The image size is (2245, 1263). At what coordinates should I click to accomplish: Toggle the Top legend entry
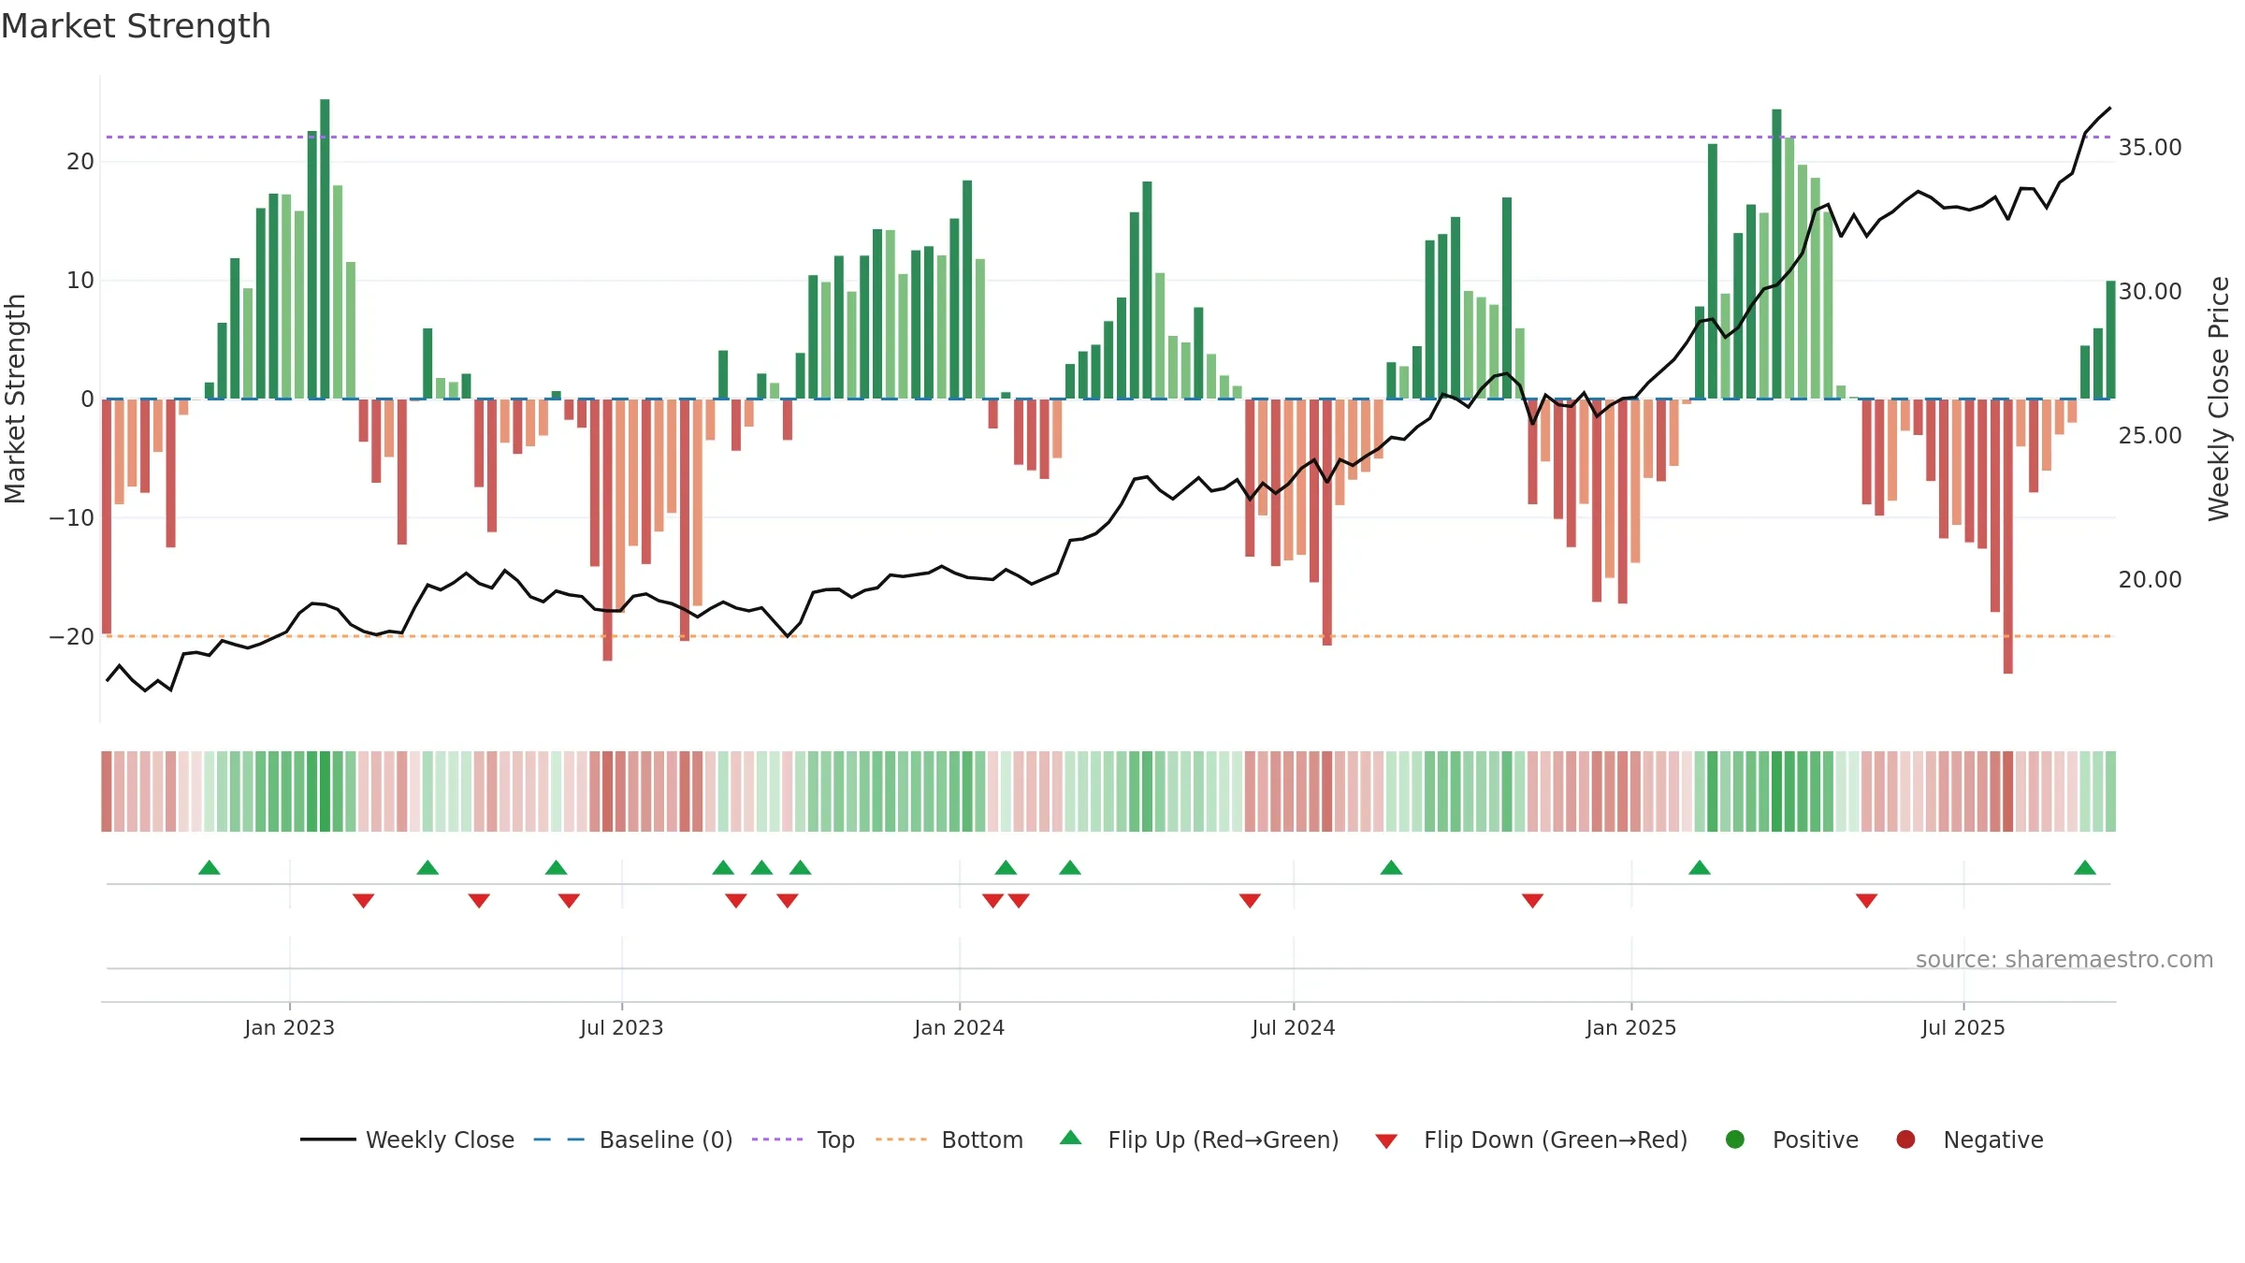pos(804,1140)
